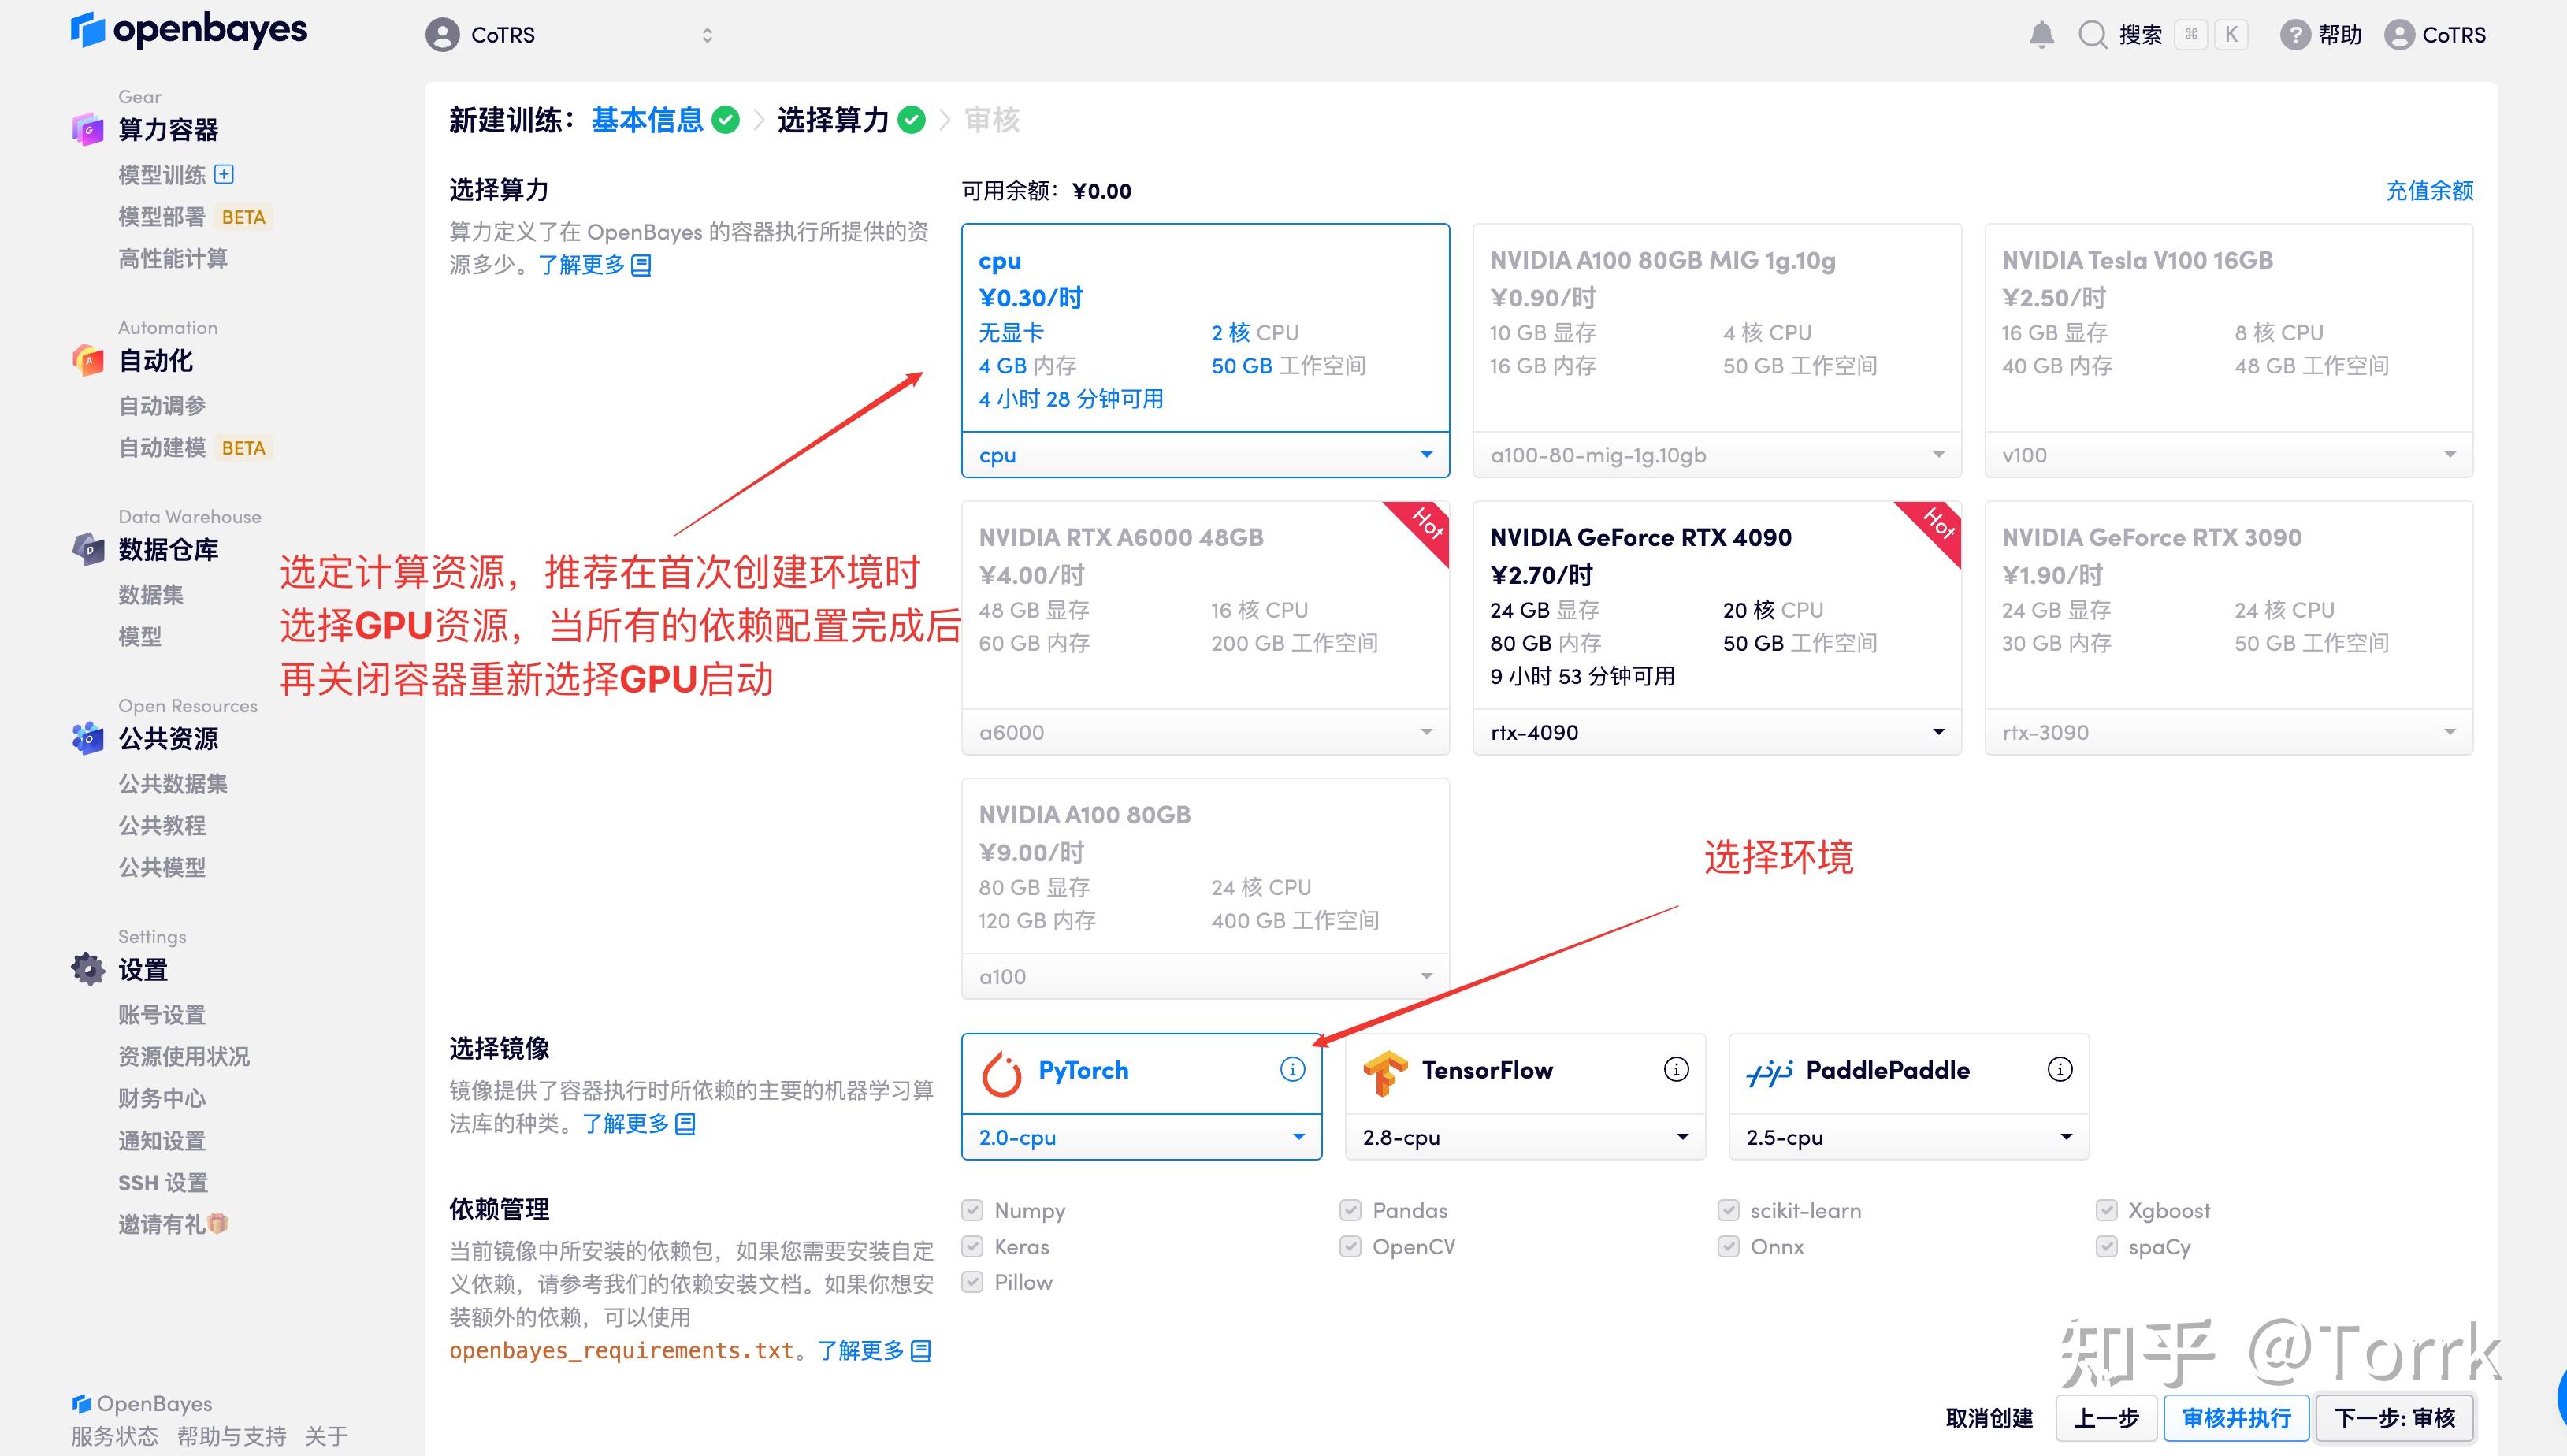Click the 充值余额 link
Viewport: 2567px width, 1456px height.
(2429, 190)
